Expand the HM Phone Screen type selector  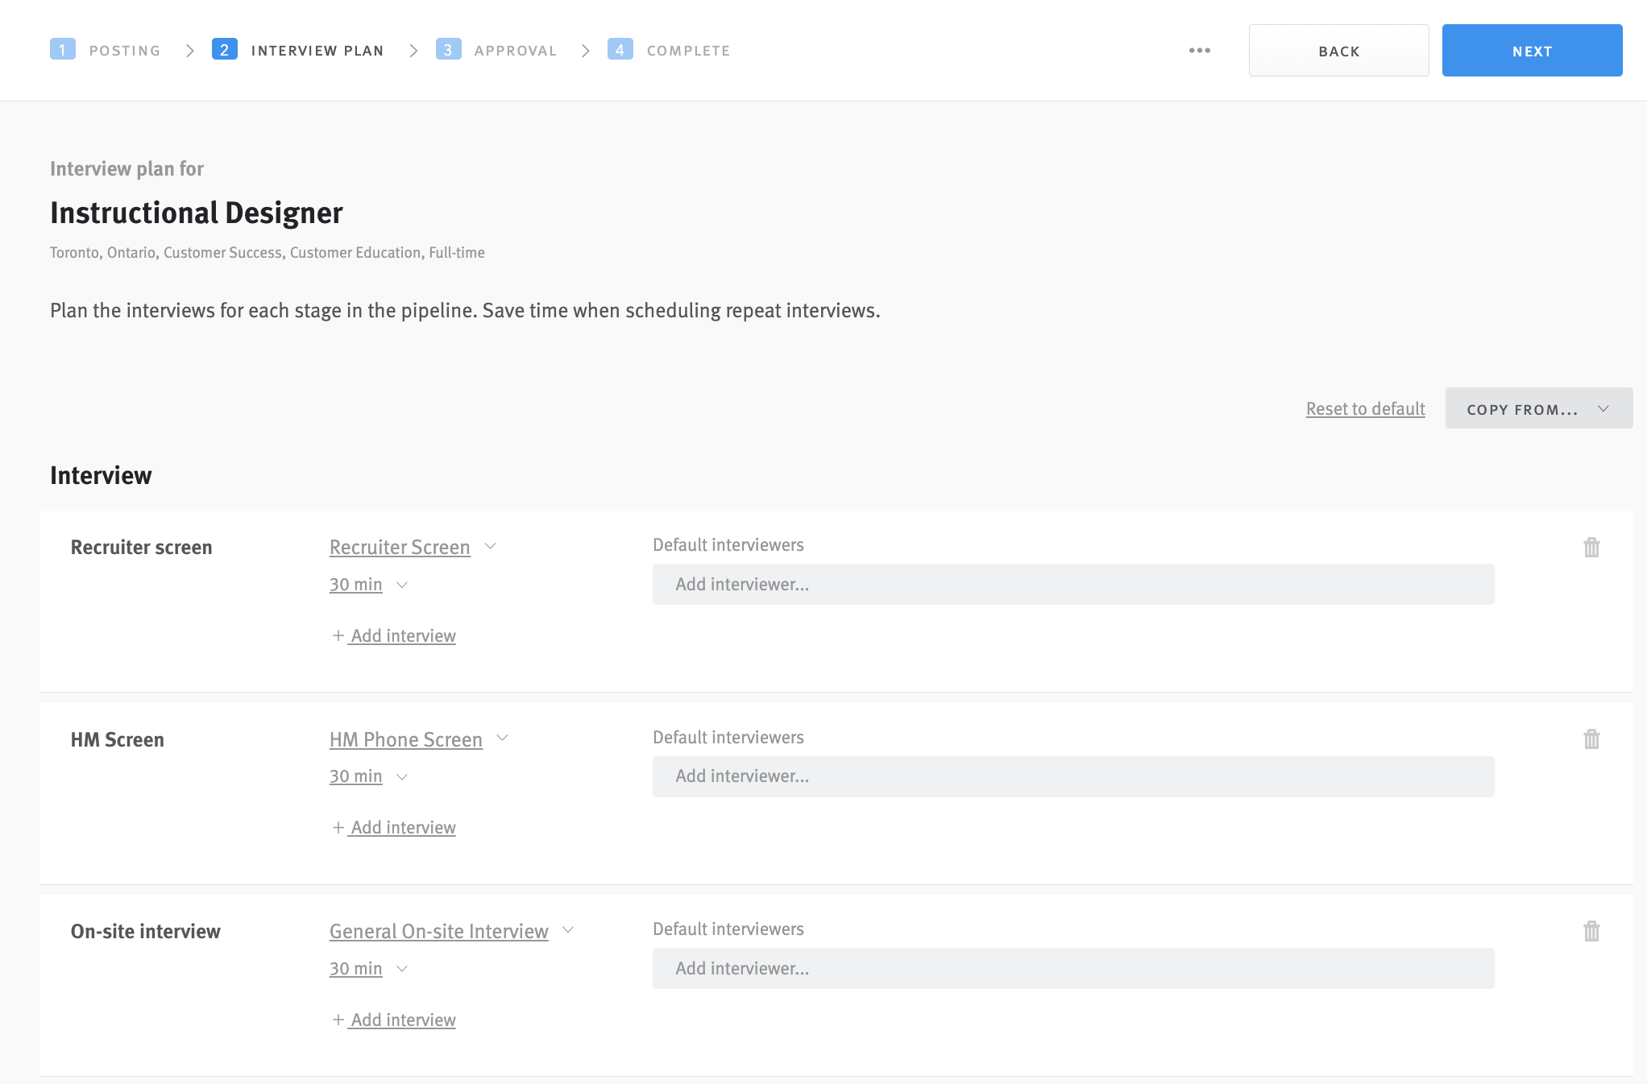pyautogui.click(x=405, y=739)
